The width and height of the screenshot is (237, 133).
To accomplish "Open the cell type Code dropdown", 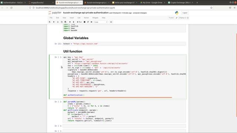I will click(101, 22).
